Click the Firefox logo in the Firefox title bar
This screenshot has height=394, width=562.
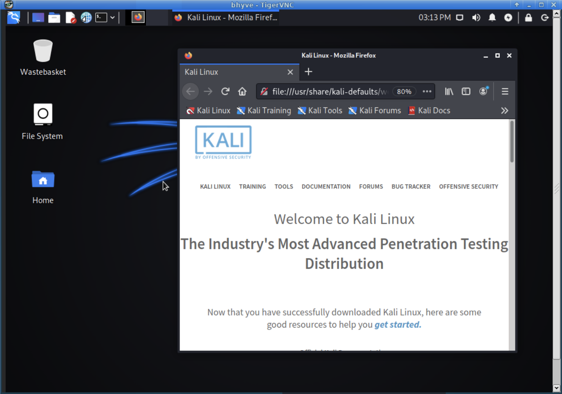point(188,55)
